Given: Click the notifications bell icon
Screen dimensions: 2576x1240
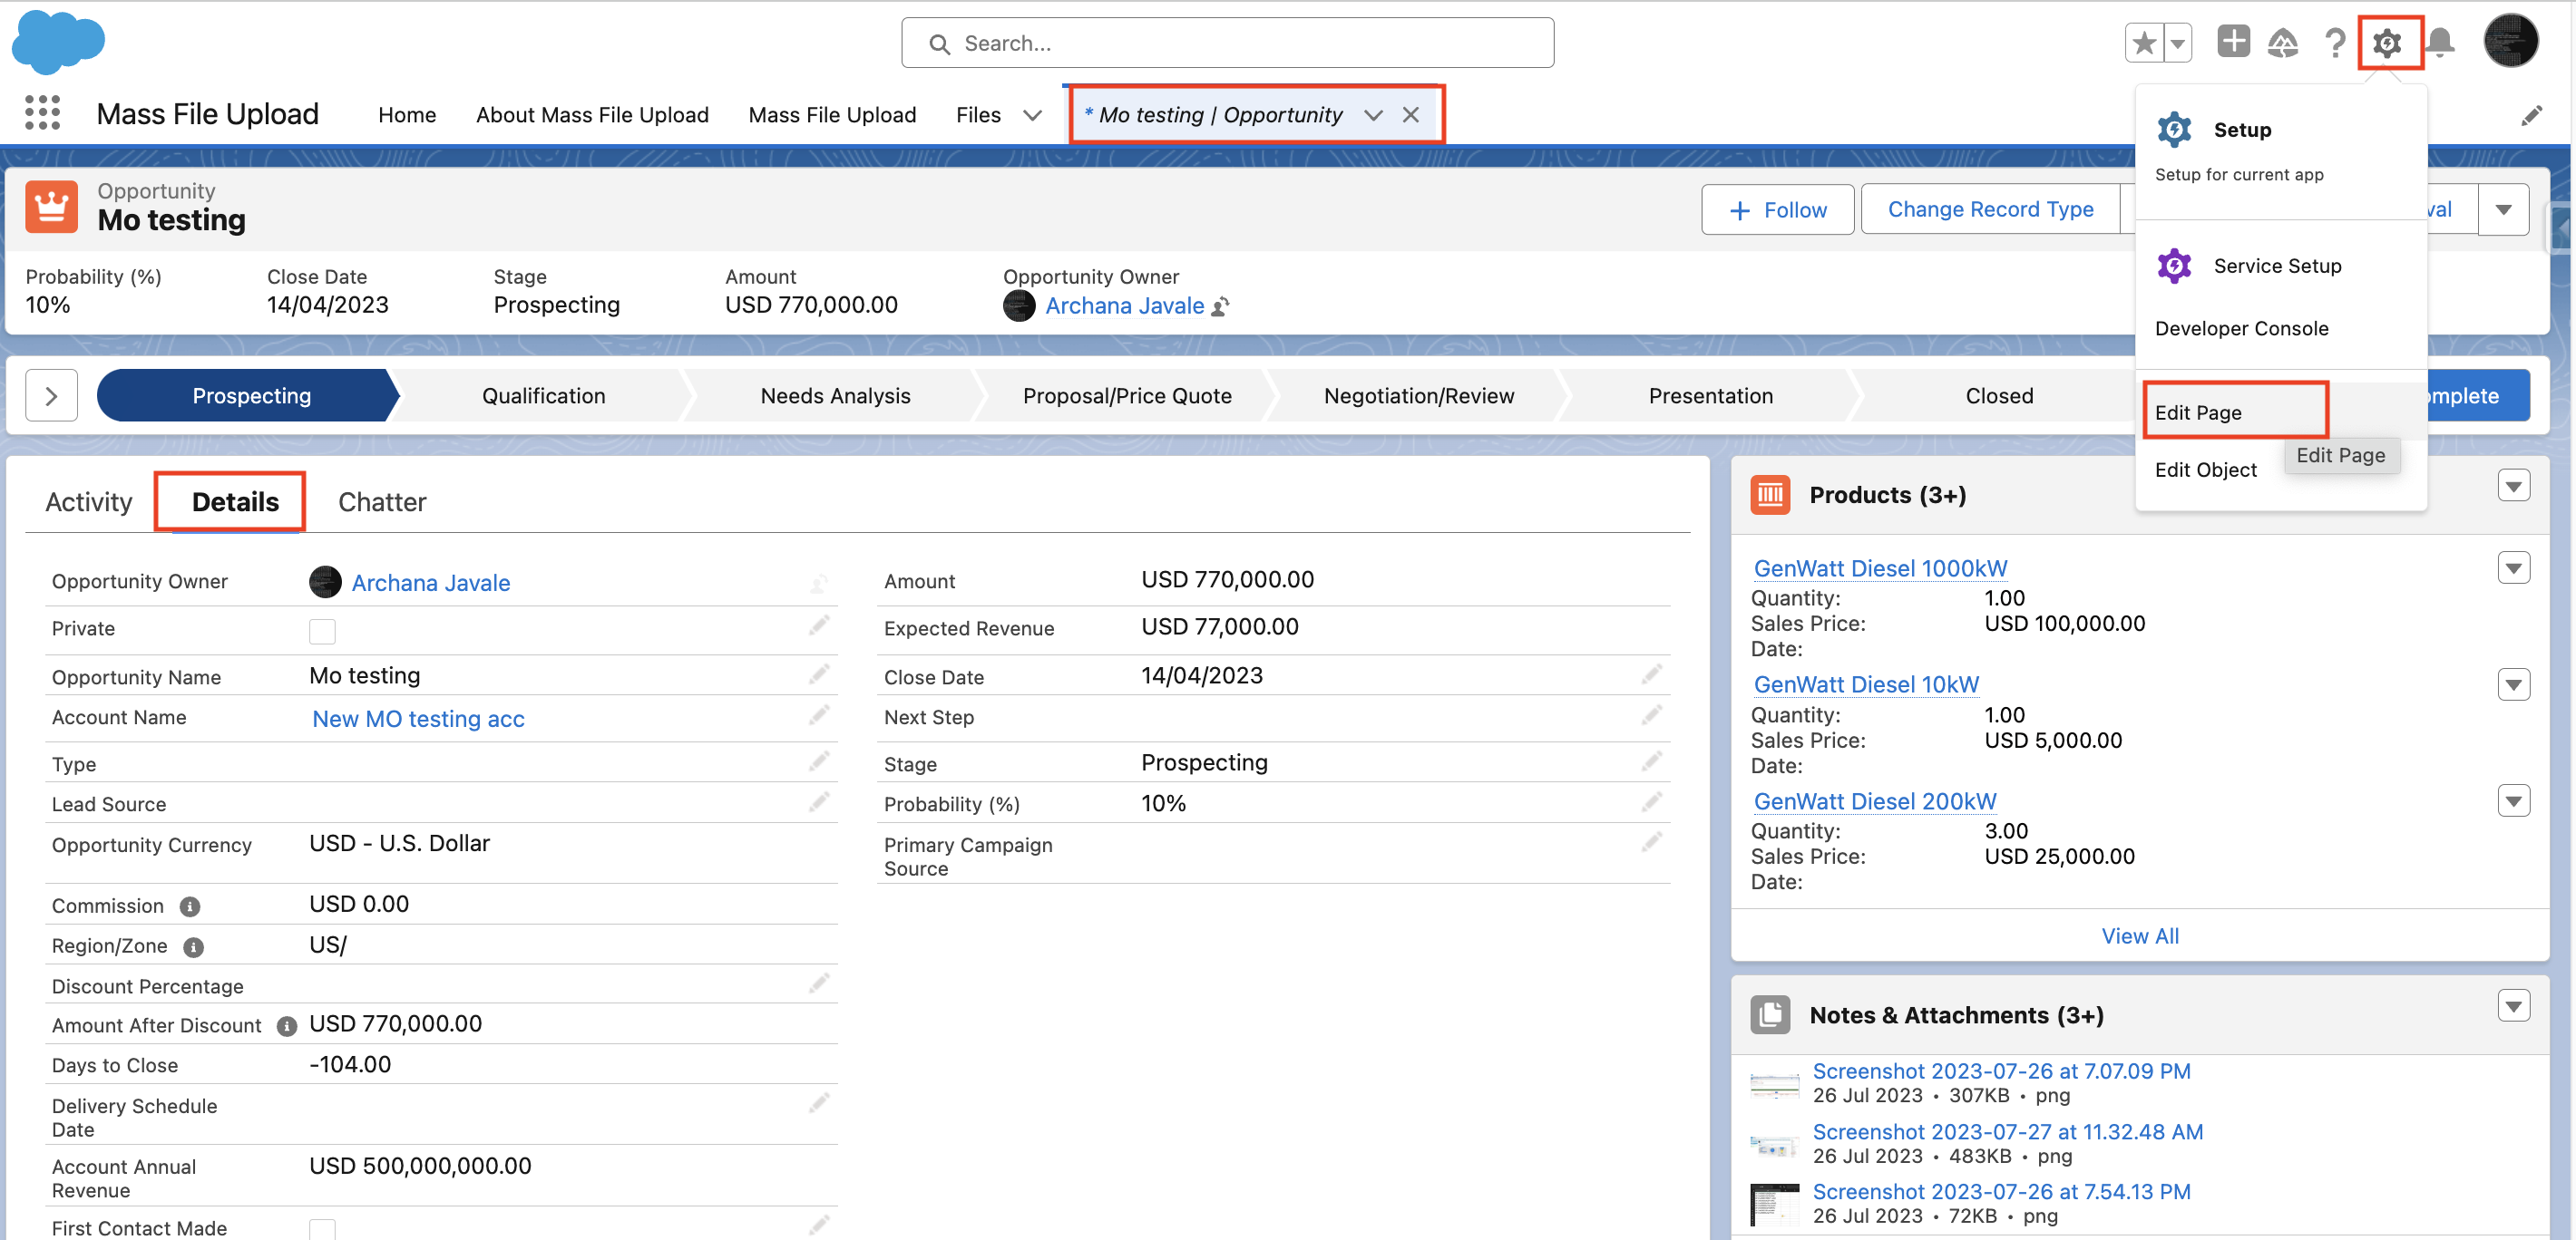Looking at the screenshot, I should [x=2440, y=43].
